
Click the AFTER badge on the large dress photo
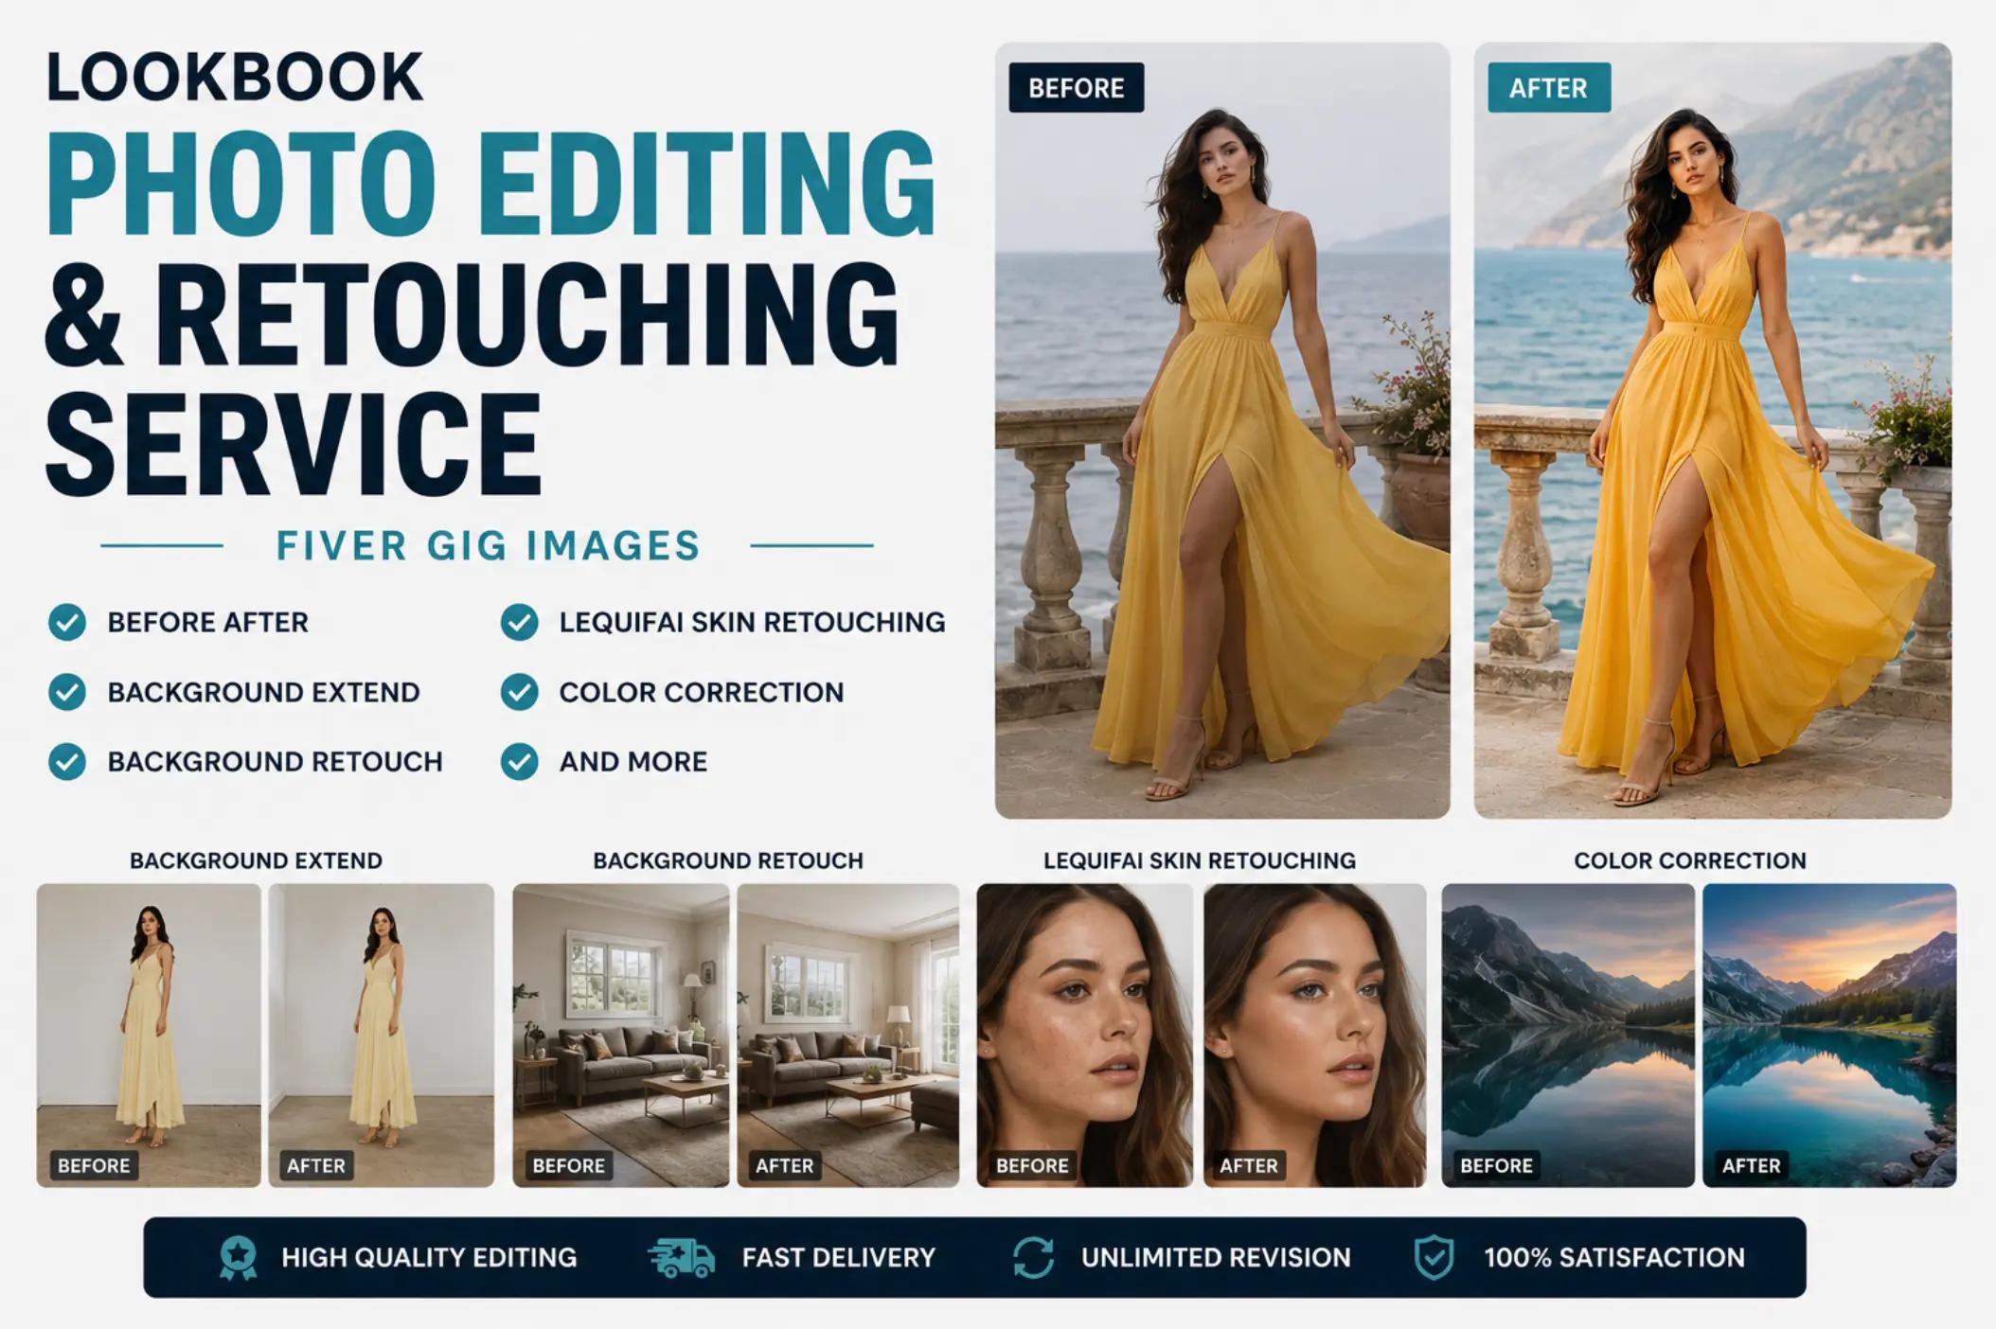point(1548,88)
